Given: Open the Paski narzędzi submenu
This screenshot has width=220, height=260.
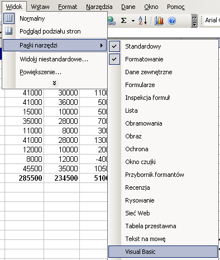Looking at the screenshot, I should tap(55, 45).
